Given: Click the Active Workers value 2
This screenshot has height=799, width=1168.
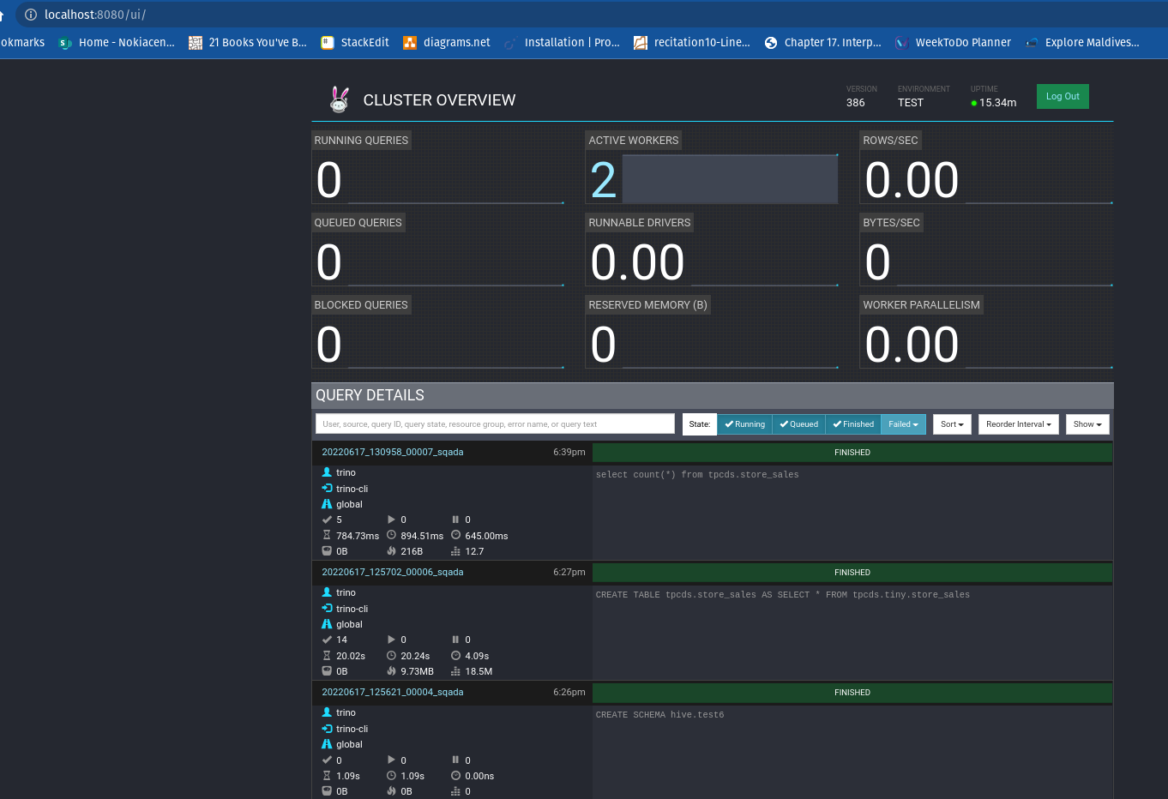Looking at the screenshot, I should coord(604,180).
